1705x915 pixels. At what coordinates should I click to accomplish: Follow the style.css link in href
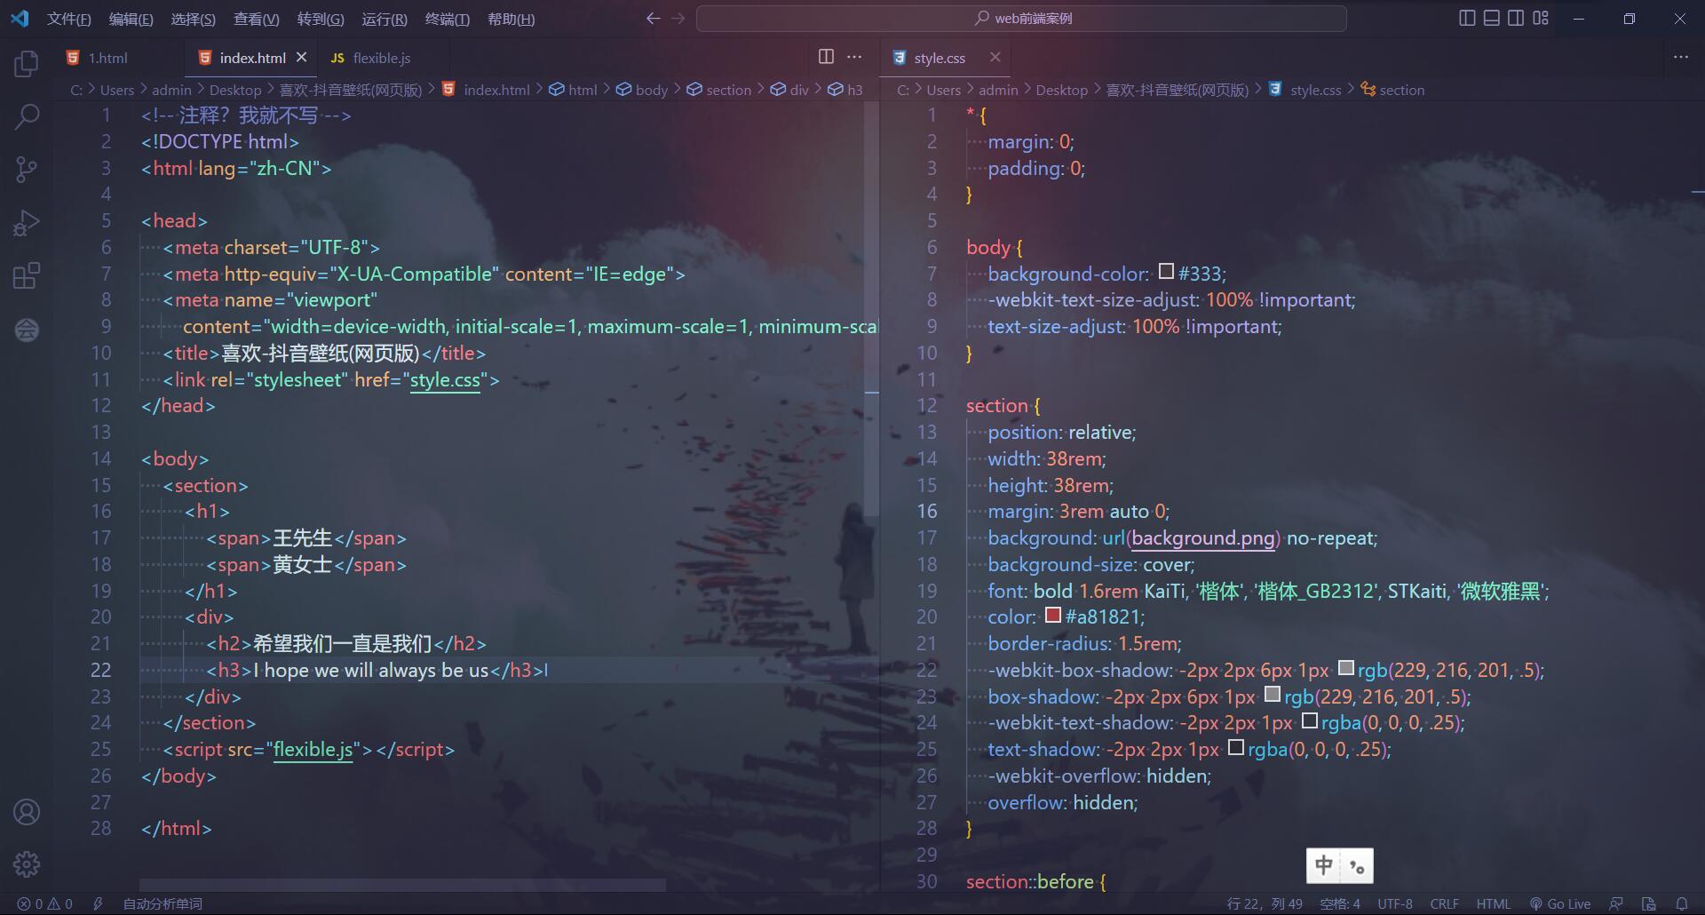pyautogui.click(x=445, y=380)
